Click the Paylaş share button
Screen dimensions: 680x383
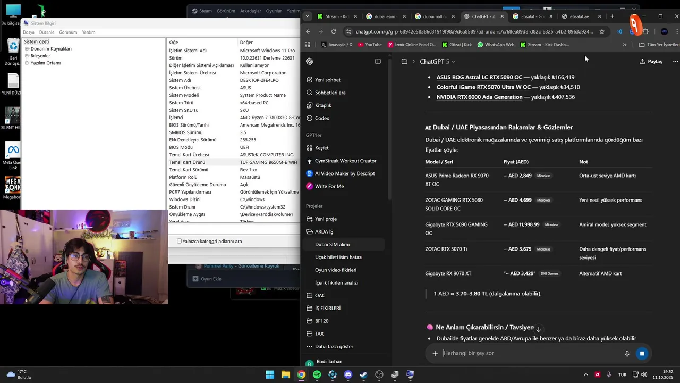pyautogui.click(x=651, y=61)
